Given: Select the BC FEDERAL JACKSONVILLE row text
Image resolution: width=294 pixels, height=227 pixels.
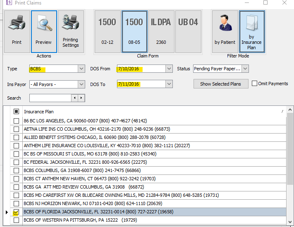Looking at the screenshot, I should click(x=85, y=162).
